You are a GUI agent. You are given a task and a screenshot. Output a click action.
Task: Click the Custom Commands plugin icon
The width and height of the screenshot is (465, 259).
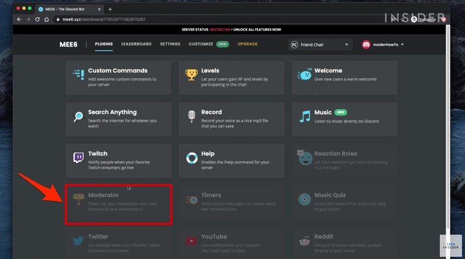click(x=78, y=74)
